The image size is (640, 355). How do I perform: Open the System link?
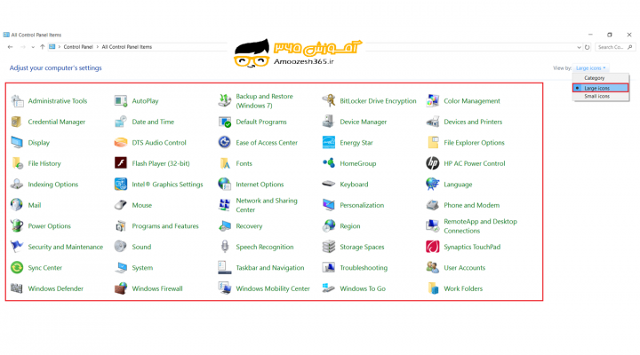point(142,268)
